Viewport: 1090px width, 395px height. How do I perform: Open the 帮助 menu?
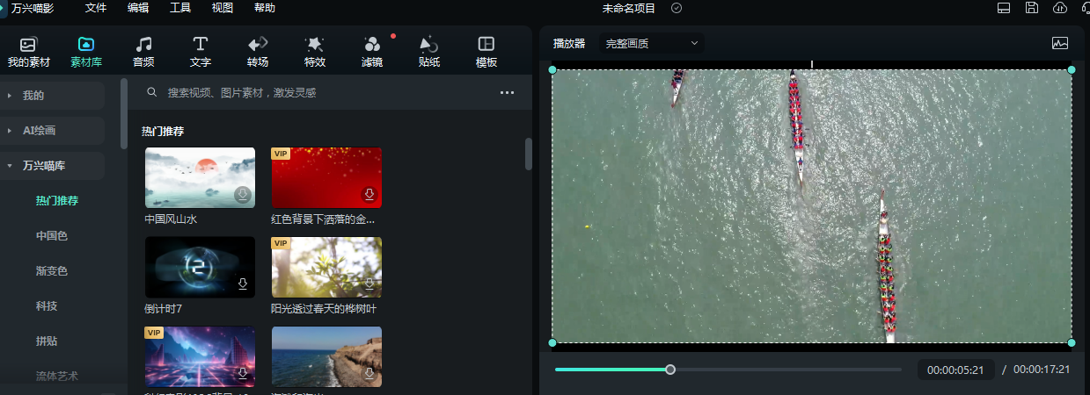point(264,8)
